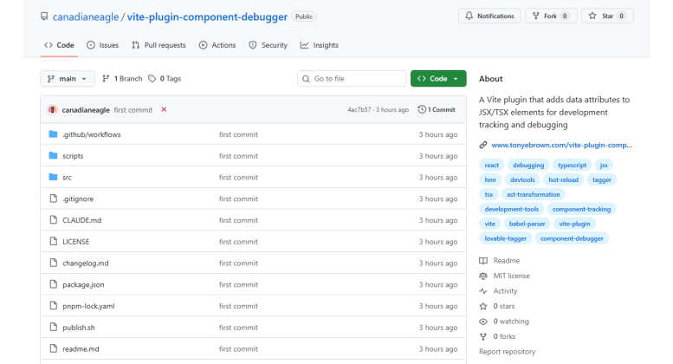View the 0 Tags link
673x364 pixels.
tap(165, 79)
